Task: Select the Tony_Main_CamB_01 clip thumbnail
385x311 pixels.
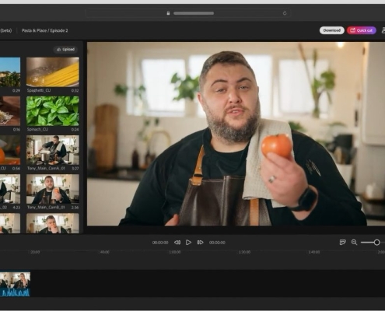Action: pyautogui.click(x=53, y=189)
